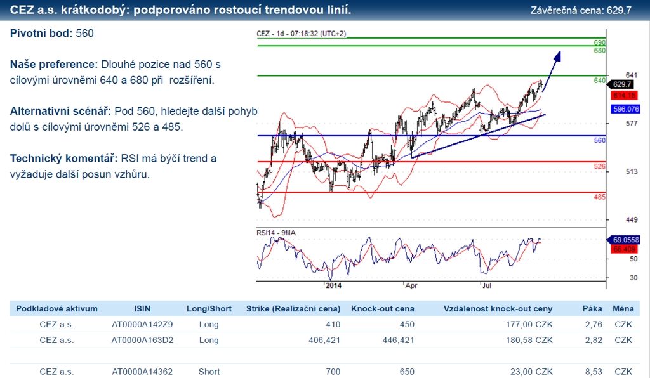Image resolution: width=650 pixels, height=378 pixels.
Task: Click the blue RSI value tag 69.0558
Action: coord(624,240)
